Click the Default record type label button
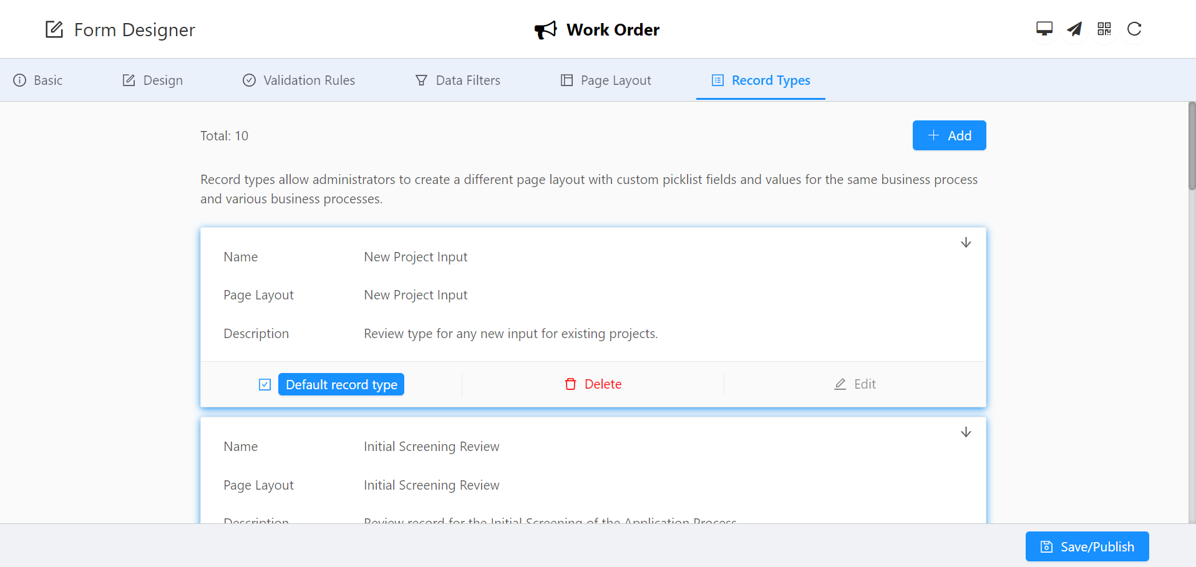Screen dimensions: 1196x567 (341, 384)
